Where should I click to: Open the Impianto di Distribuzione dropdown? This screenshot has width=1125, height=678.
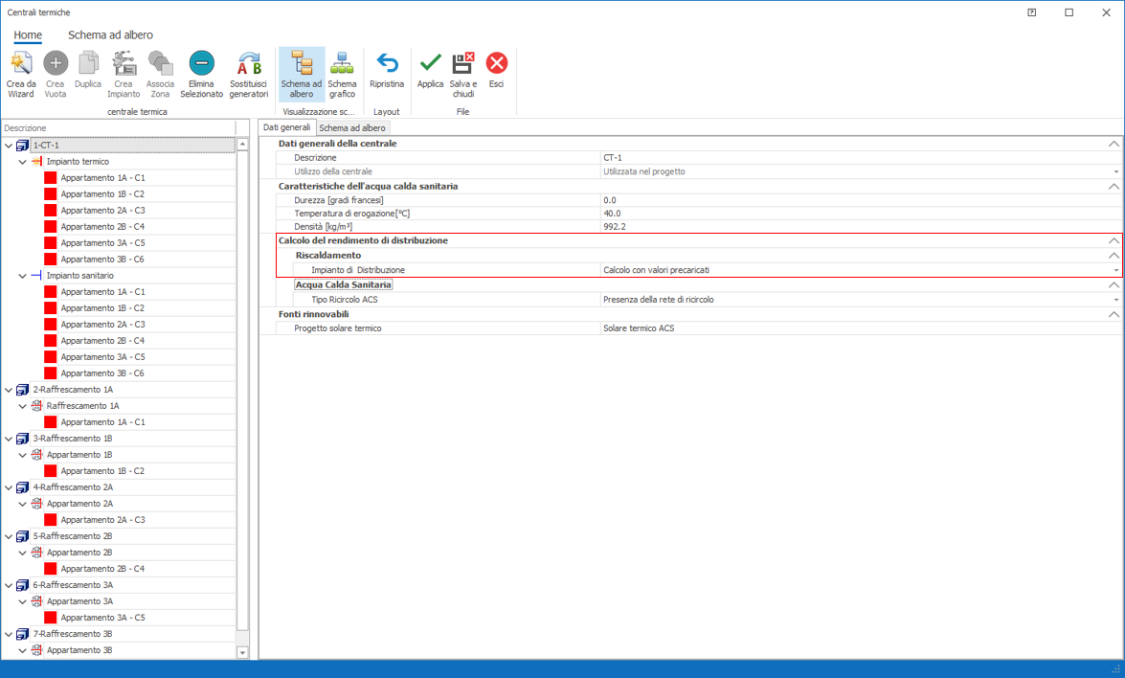(x=1115, y=271)
